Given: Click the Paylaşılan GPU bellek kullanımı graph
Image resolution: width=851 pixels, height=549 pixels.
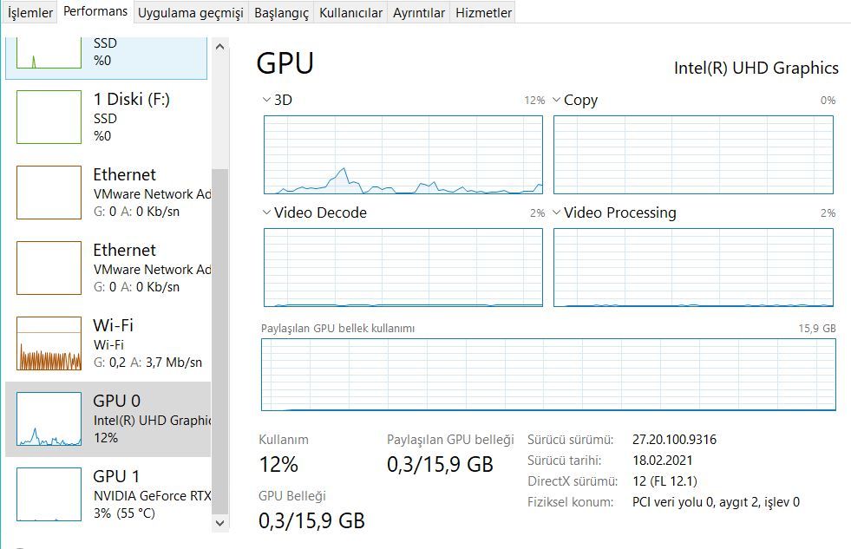Looking at the screenshot, I should point(548,375).
